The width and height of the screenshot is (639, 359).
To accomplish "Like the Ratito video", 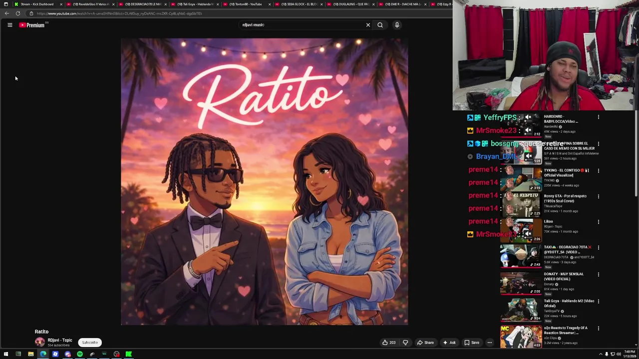I will 388,343.
